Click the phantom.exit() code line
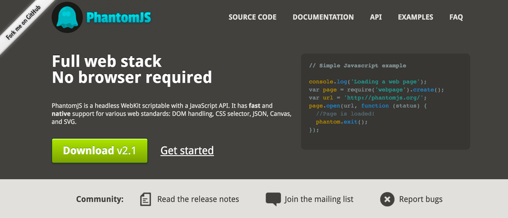508x218 pixels. [341, 122]
